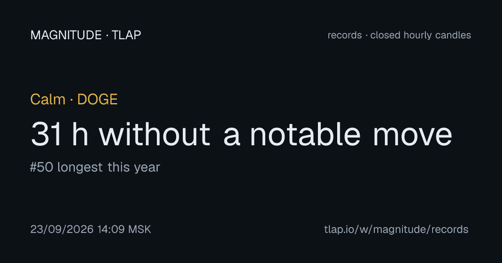Image resolution: width=502 pixels, height=263 pixels.
Task: Click the dot separator between Calm and DOGE
Action: click(72, 100)
